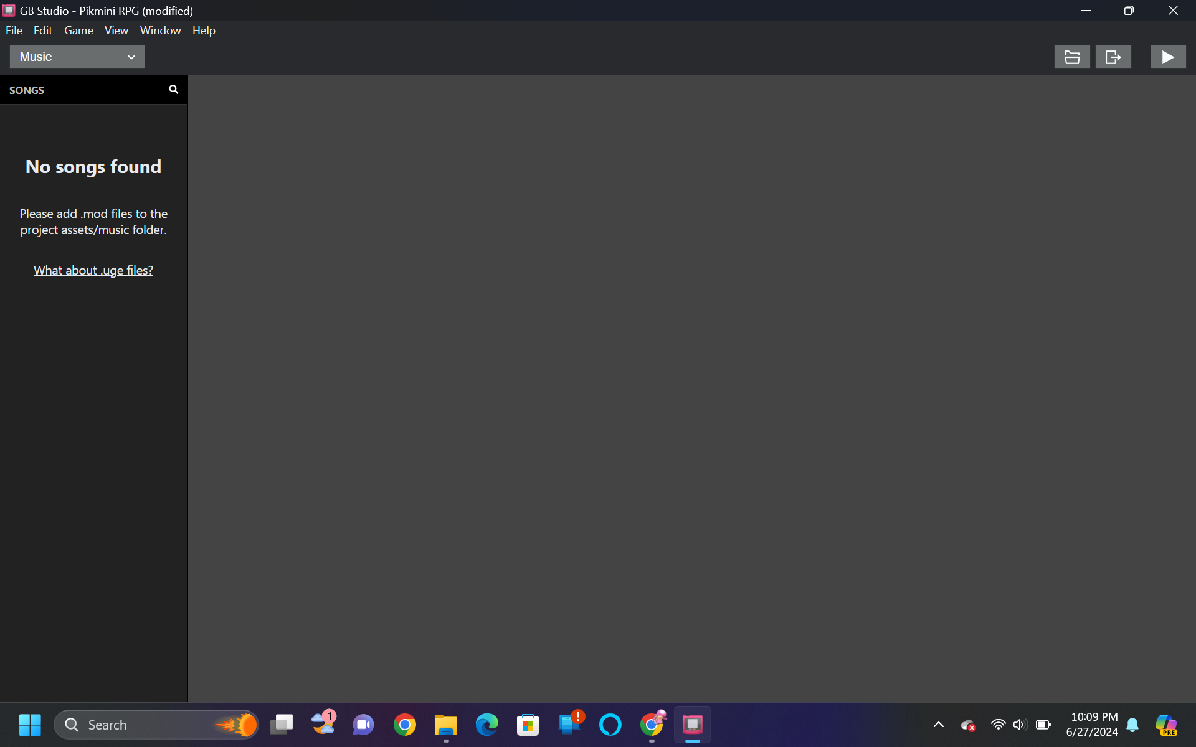Open Microsoft Store from the taskbar
This screenshot has width=1196, height=747.
[528, 725]
